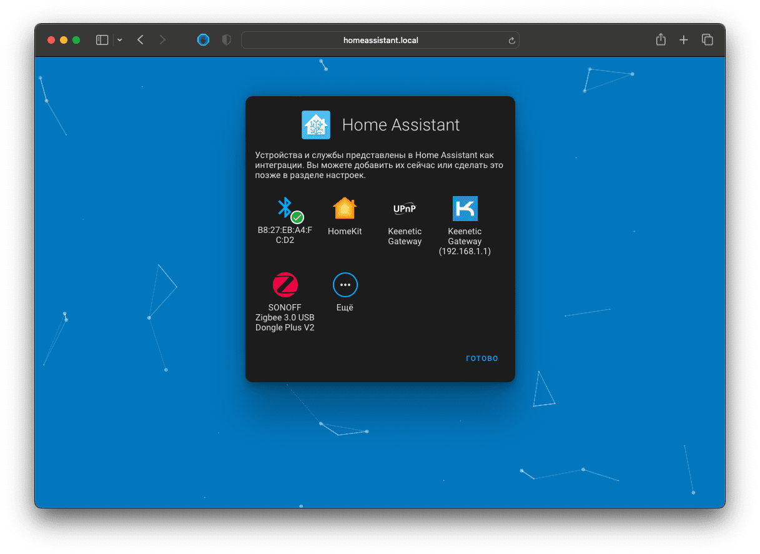
Task: Click the ГОТОВО finish button
Action: [482, 359]
